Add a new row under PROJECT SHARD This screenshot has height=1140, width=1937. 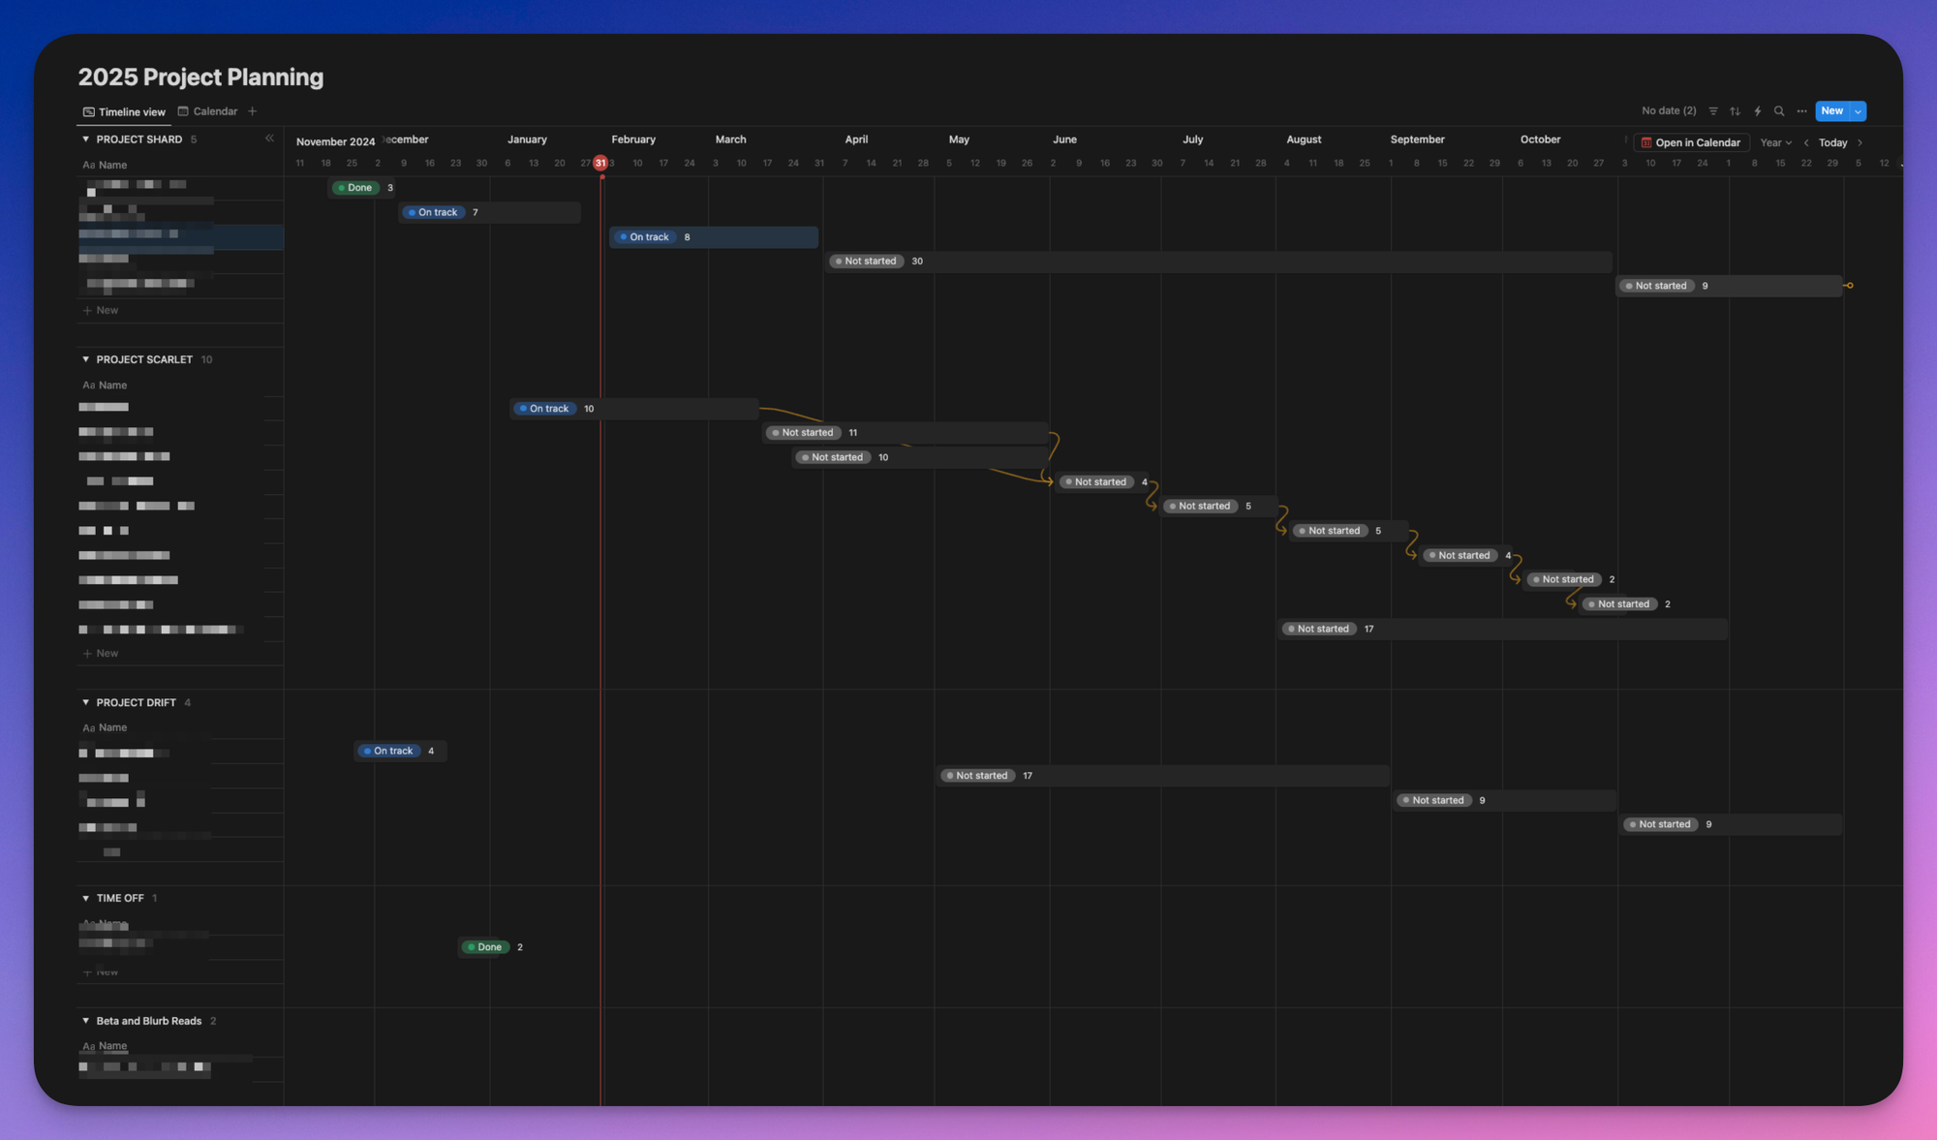(x=101, y=311)
